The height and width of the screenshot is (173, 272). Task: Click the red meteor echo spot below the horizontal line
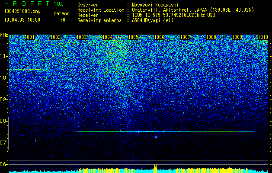[x=156, y=137]
